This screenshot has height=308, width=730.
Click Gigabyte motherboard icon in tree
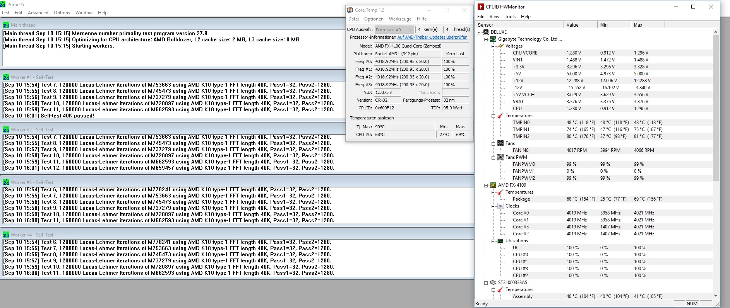[493, 39]
